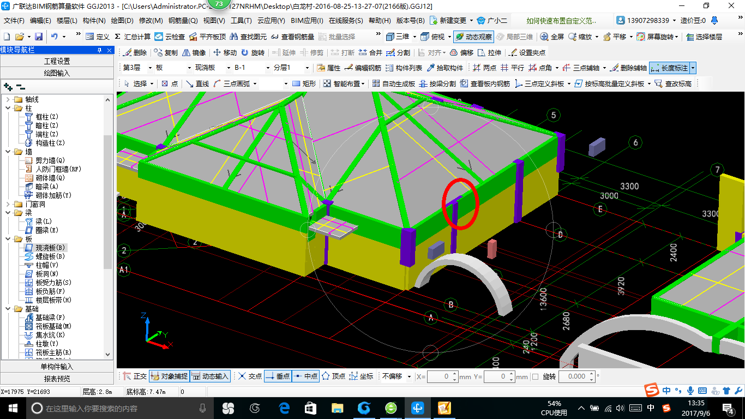Toggle 中点 midpoint snap

(305, 376)
